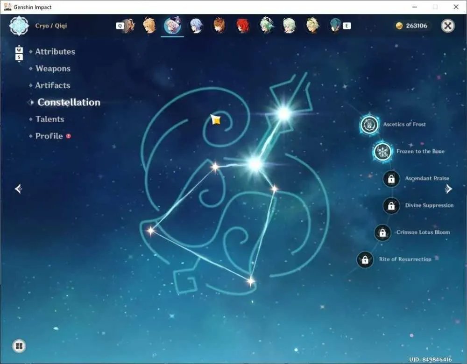Image resolution: width=467 pixels, height=364 pixels.
Task: Click the W key hint above the menu
Action: tap(19, 50)
